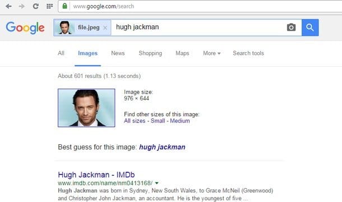Go to the Google logo homepage
Screen dimensions: 342x202
click(25, 27)
